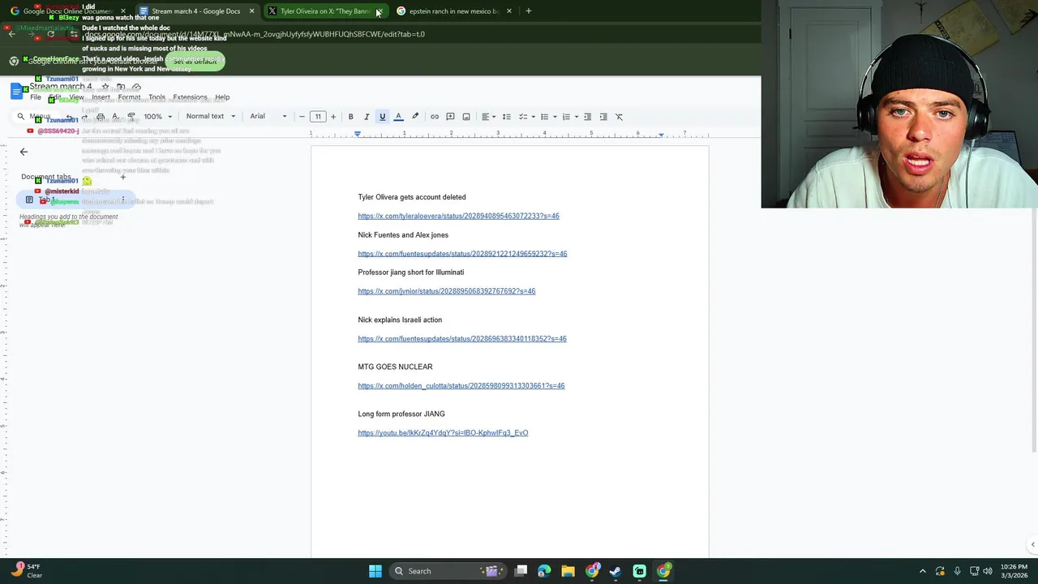Click the insert link icon
Image resolution: width=1038 pixels, height=584 pixels.
[435, 117]
